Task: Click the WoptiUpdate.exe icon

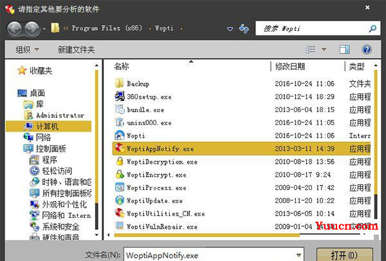Action: pos(120,200)
